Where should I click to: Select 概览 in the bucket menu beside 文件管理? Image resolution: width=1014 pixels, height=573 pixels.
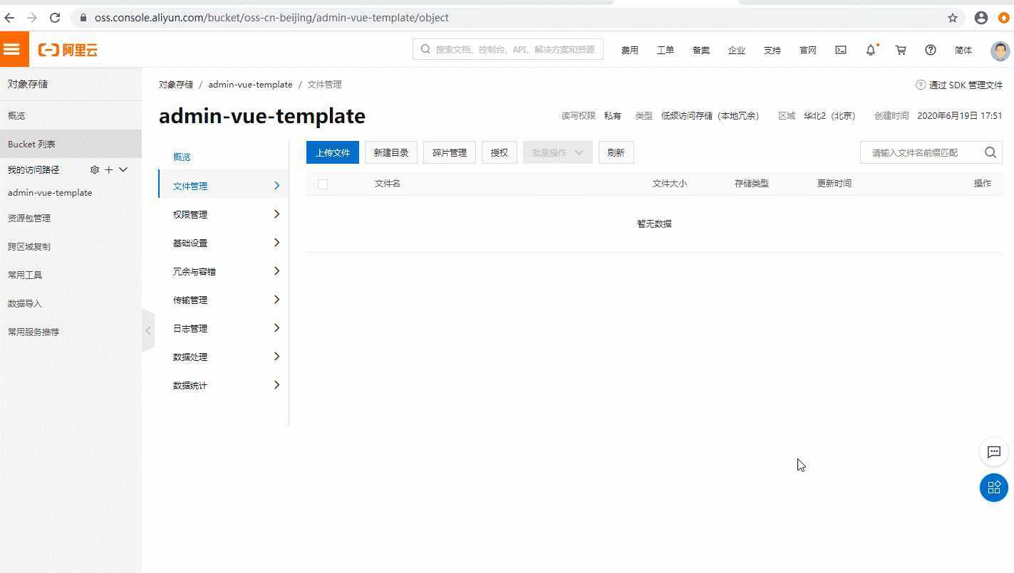click(182, 157)
